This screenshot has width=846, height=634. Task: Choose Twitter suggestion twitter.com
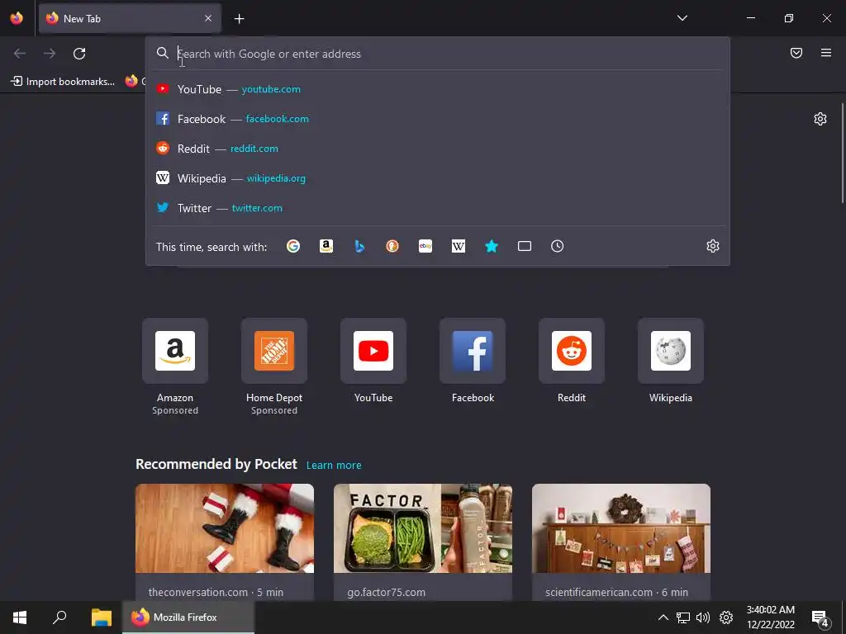438,208
